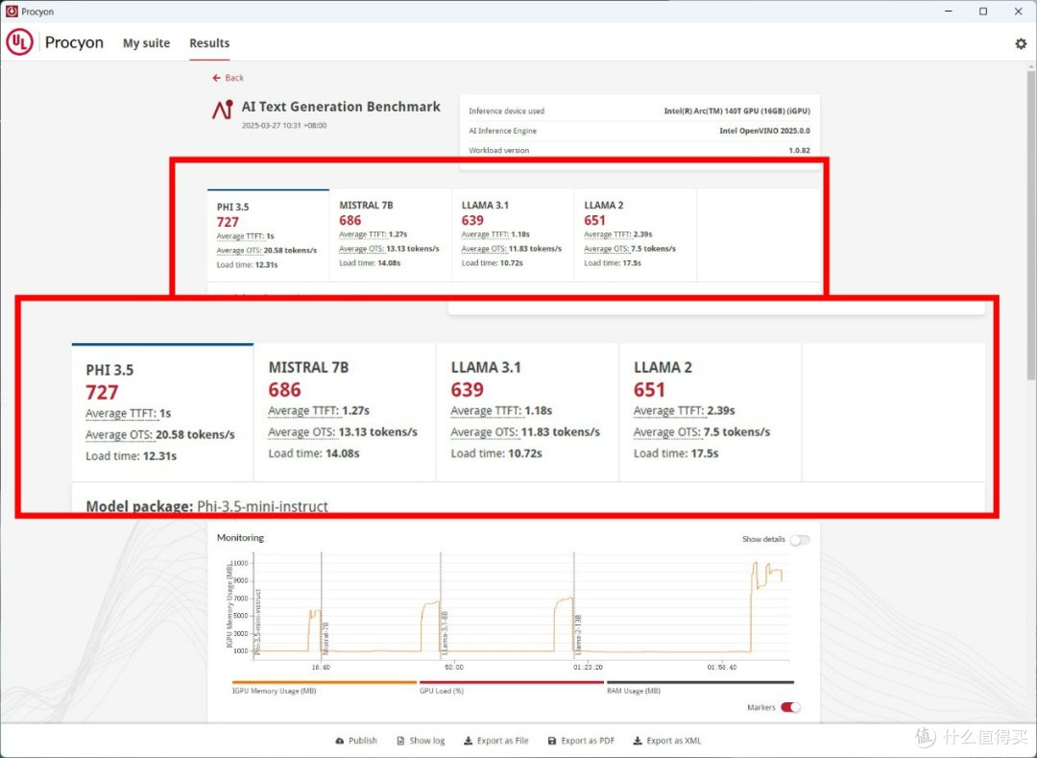
Task: Select the LLAMA 2 result tab
Action: click(635, 235)
